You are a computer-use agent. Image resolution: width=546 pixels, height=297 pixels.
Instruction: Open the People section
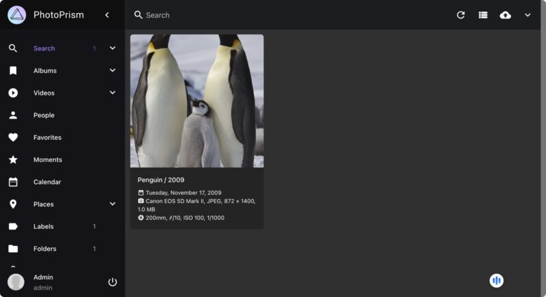pyautogui.click(x=44, y=115)
